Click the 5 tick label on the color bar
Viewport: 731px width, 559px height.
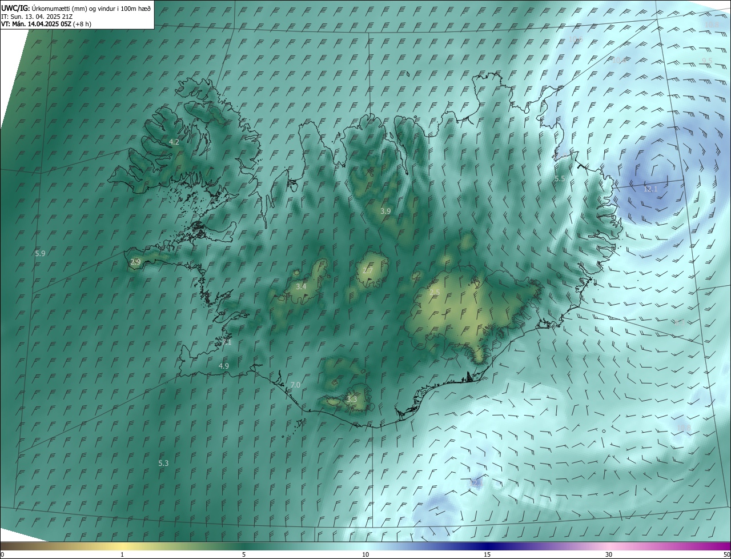pyautogui.click(x=244, y=554)
